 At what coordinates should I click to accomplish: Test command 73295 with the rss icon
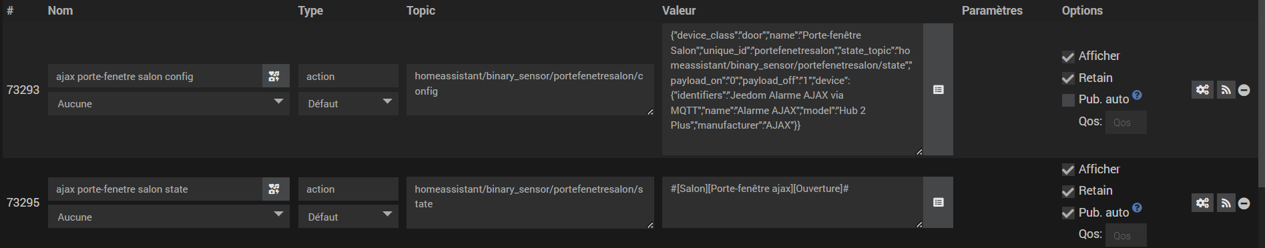pyautogui.click(x=1226, y=203)
